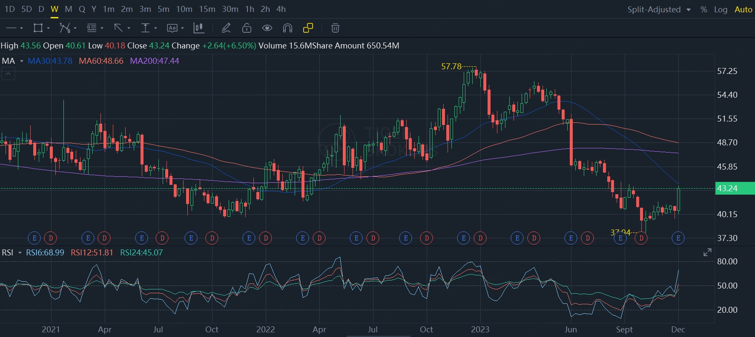Open the candlestick chart type icon
The height and width of the screenshot is (337, 755).
[x=198, y=28]
